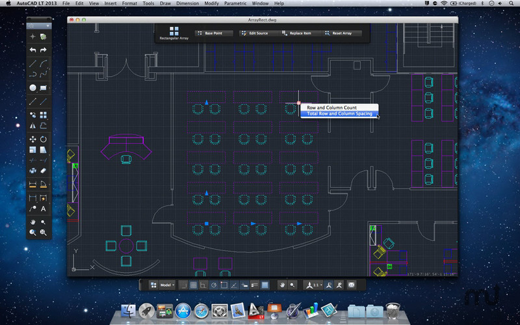The image size is (520, 325).
Task: Toggle polar tracking in status bar
Action: tap(214, 285)
